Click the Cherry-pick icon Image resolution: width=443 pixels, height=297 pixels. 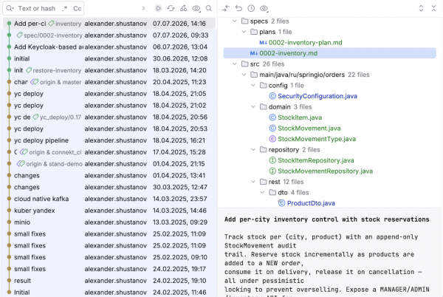[x=183, y=8]
